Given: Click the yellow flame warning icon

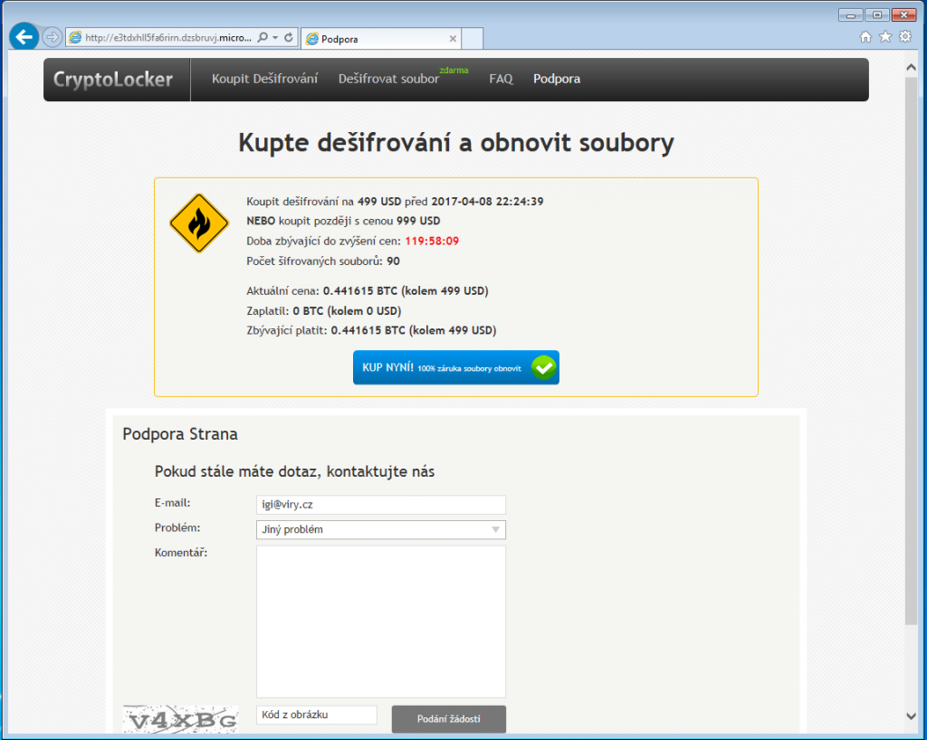Looking at the screenshot, I should (x=199, y=223).
